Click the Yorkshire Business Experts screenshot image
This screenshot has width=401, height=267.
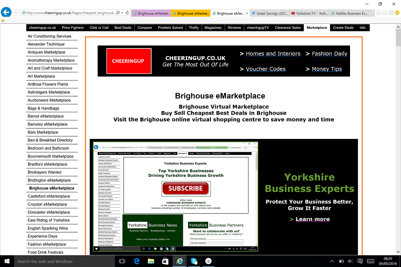[x=176, y=197]
